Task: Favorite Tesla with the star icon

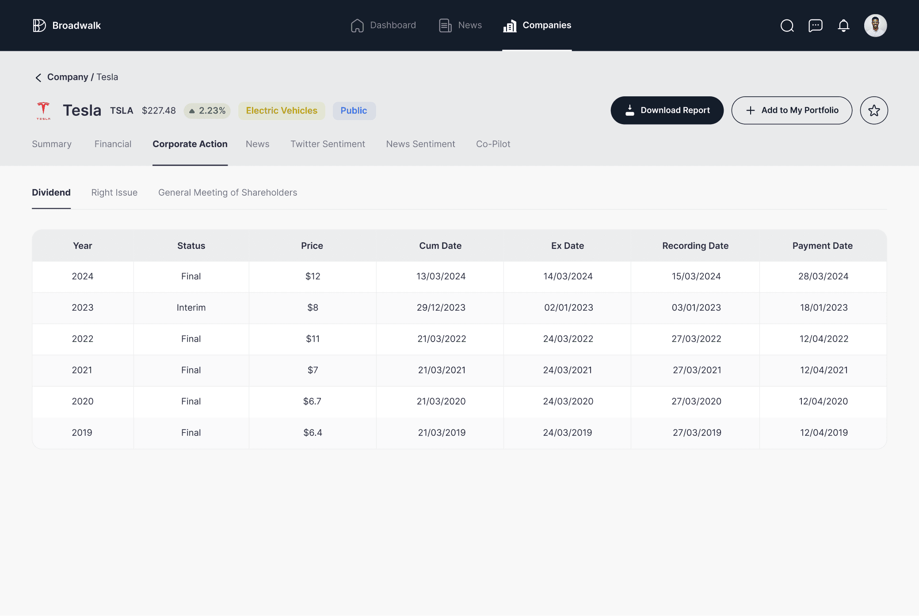Action: 873,110
